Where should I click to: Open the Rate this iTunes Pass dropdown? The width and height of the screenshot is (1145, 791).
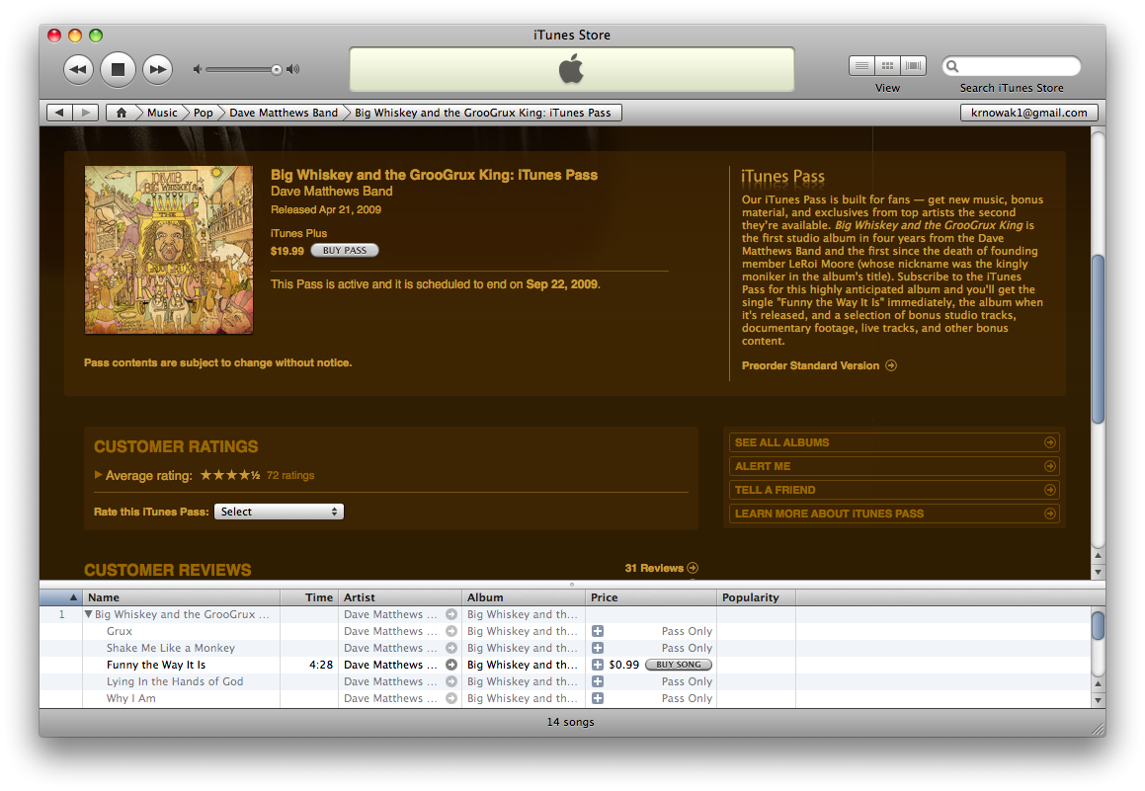[x=279, y=512]
